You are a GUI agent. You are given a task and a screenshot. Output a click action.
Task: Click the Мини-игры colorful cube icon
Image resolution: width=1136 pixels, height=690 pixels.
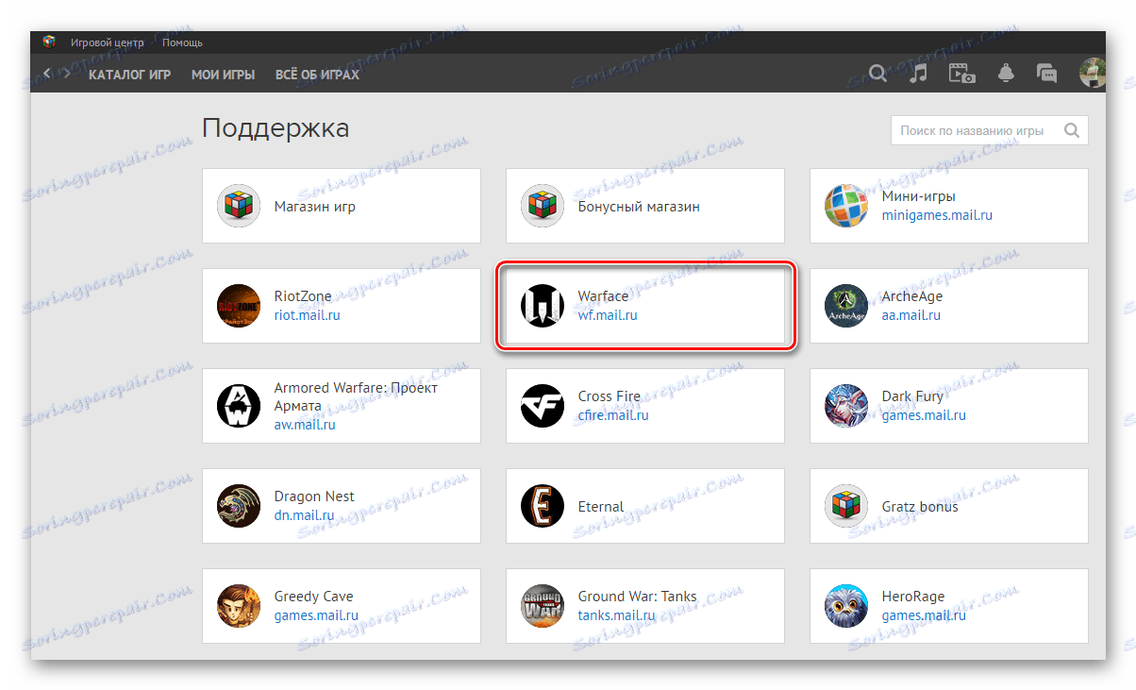pos(846,206)
